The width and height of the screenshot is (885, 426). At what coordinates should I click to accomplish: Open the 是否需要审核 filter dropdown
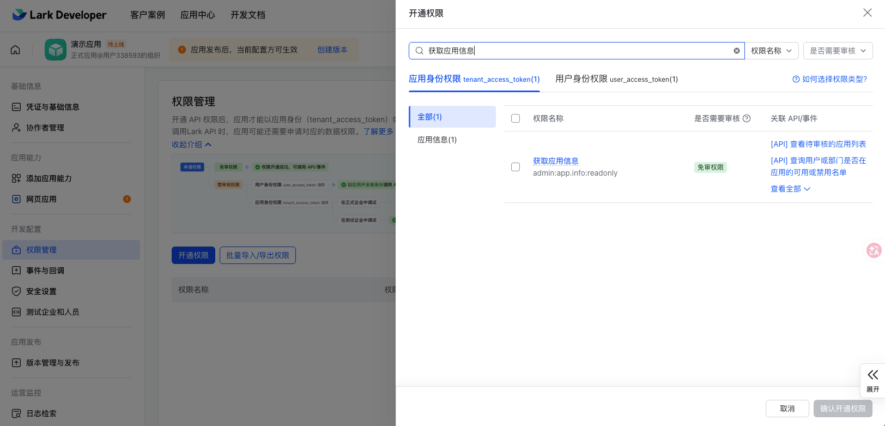[x=838, y=51]
